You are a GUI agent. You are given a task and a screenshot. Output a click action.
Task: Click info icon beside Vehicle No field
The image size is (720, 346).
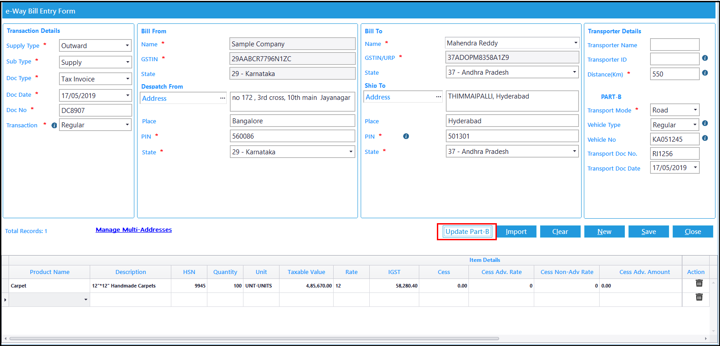705,138
